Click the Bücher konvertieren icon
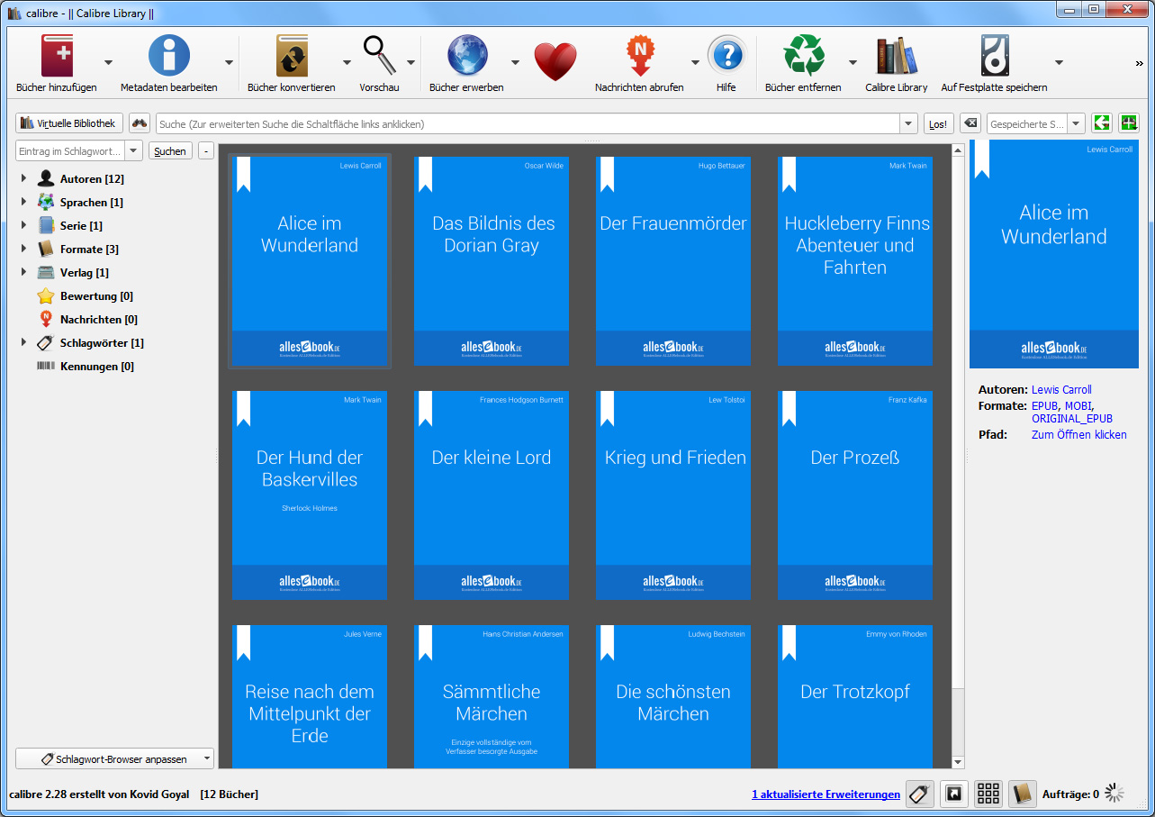Image resolution: width=1155 pixels, height=817 pixels. (x=292, y=55)
